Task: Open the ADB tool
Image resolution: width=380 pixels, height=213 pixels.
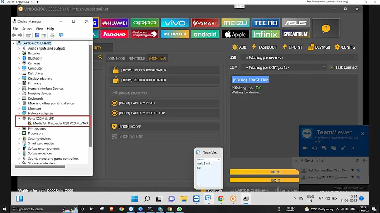Action: tap(239, 47)
